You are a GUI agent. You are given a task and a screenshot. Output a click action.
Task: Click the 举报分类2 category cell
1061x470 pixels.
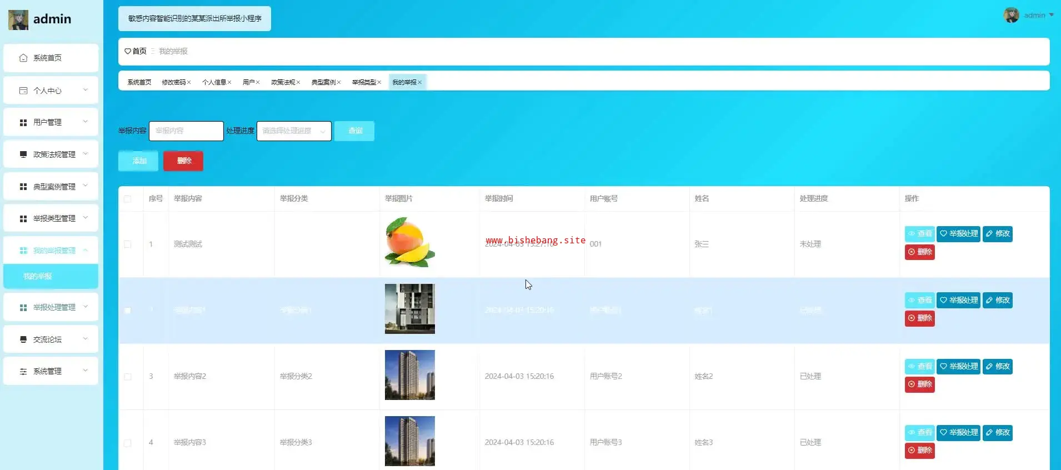tap(296, 376)
